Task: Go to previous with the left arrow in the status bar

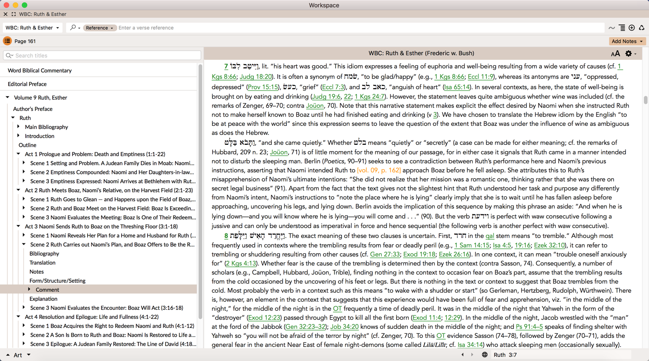Action: (x=462, y=355)
